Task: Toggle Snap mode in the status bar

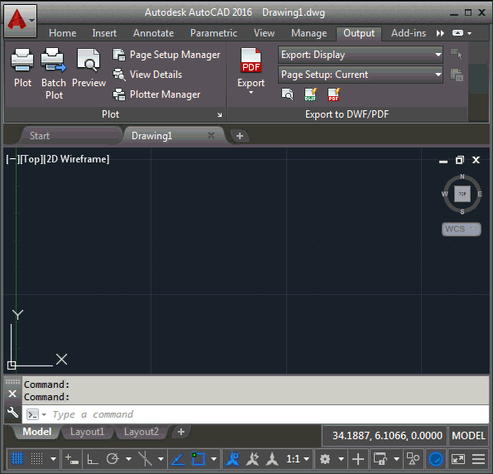Action: tap(36, 459)
